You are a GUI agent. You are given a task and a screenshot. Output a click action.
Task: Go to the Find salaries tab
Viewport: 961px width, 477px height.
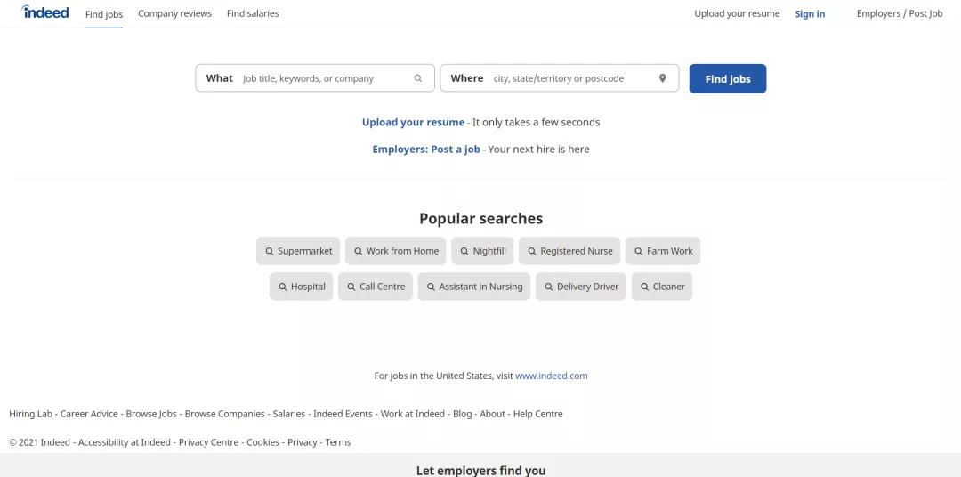click(253, 13)
